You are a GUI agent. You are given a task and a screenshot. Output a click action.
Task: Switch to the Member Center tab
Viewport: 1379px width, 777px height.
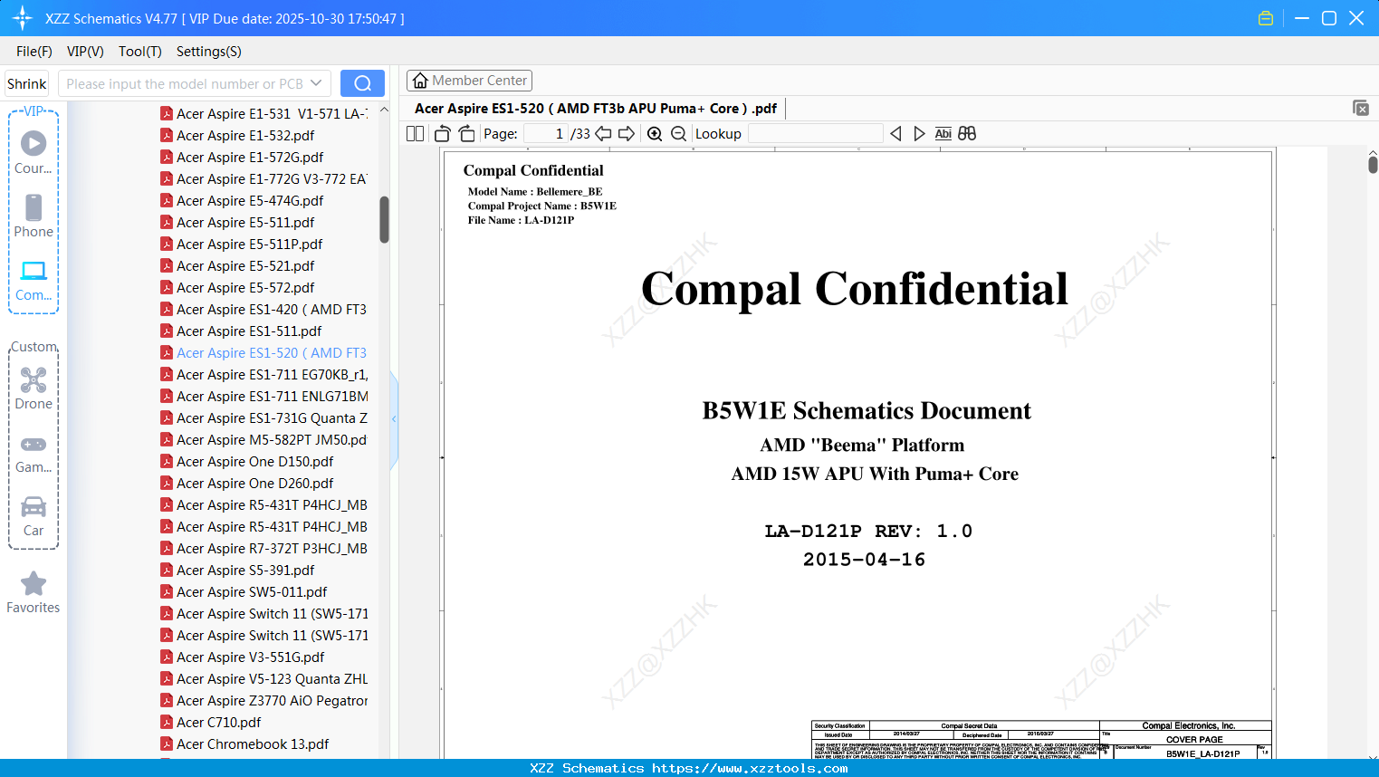coord(469,81)
